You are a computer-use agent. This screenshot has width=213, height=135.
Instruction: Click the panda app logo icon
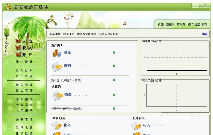tap(8, 7)
